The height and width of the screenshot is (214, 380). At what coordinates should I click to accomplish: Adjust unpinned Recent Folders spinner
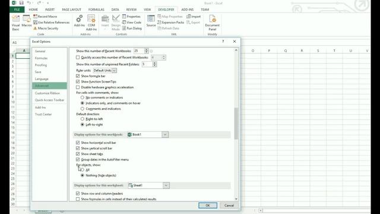[154, 64]
